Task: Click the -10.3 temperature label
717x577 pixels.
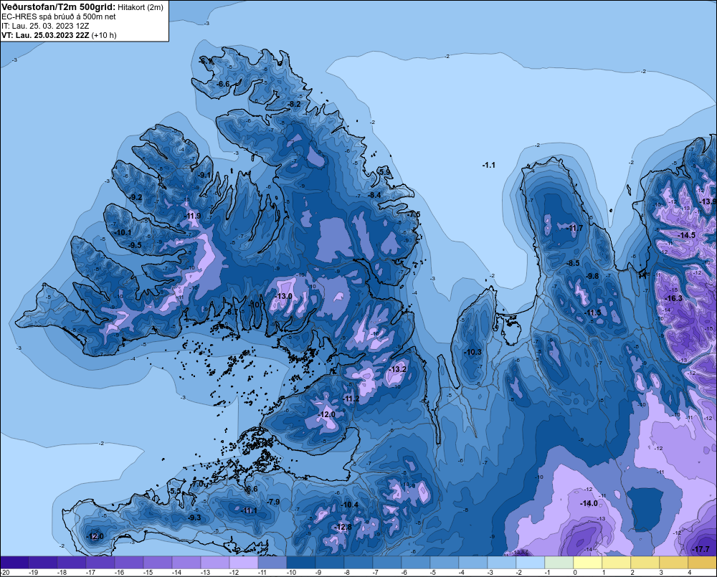Action: coord(473,352)
